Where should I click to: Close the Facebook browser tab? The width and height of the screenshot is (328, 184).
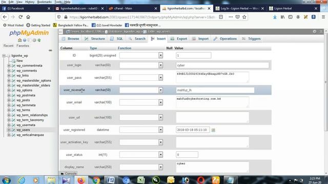(49, 8)
